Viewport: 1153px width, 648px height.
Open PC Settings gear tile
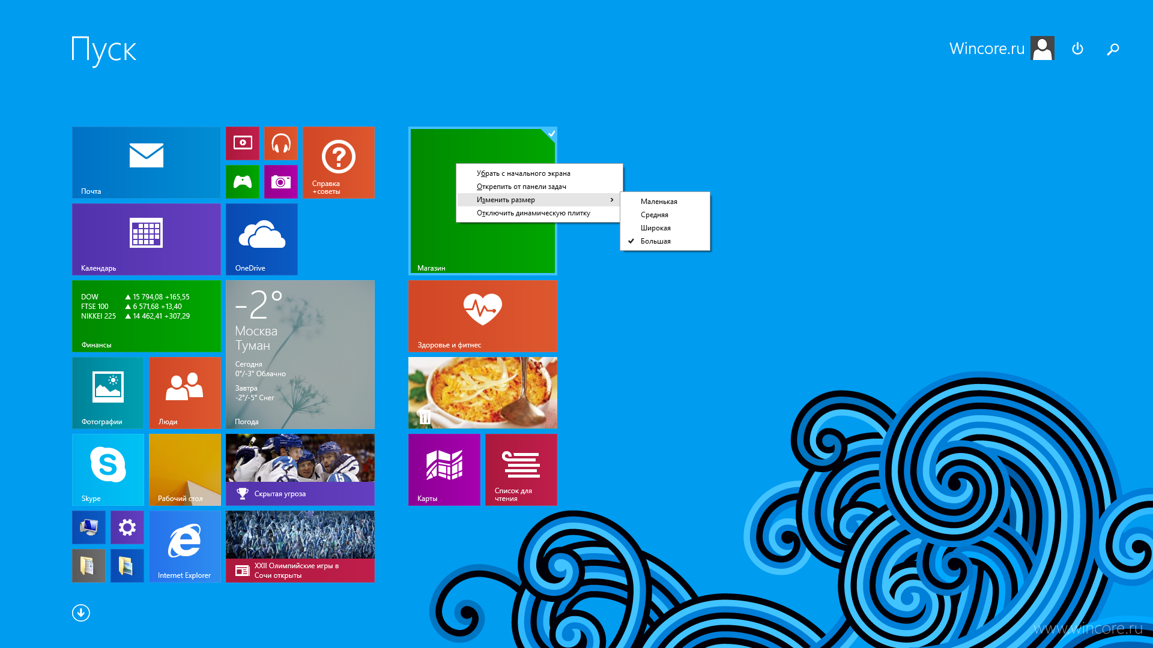click(127, 527)
